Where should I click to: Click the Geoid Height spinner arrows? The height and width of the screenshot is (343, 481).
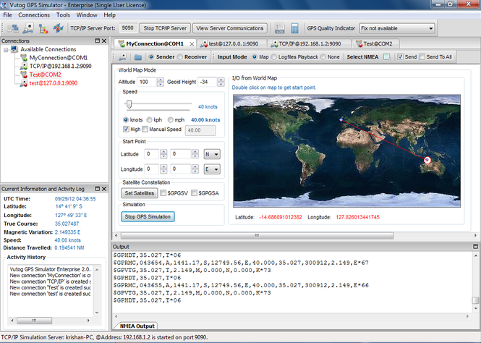click(x=221, y=82)
